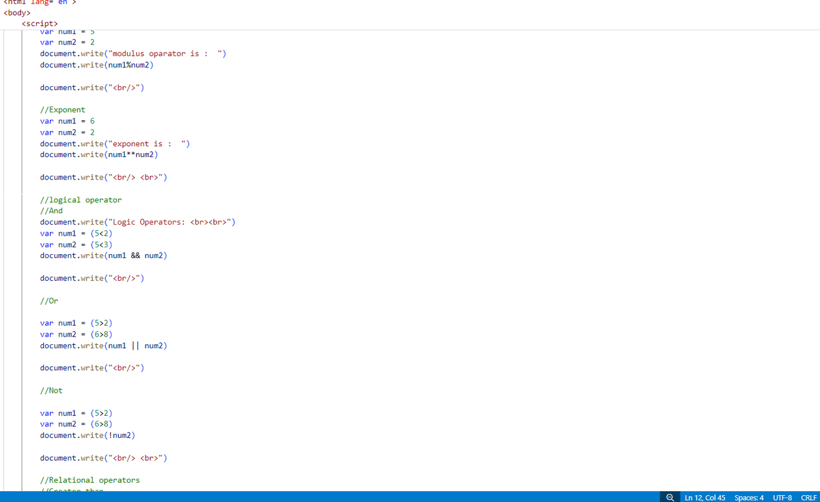The image size is (820, 502).
Task: Place cursor on document.write(!num2)
Action: coord(87,435)
